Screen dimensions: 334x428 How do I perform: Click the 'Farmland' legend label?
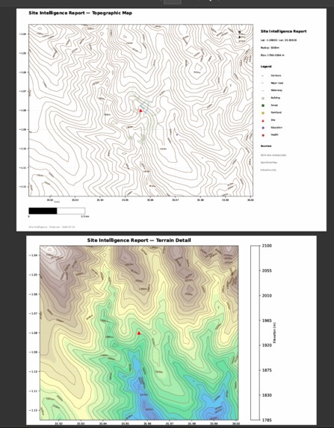(x=276, y=113)
